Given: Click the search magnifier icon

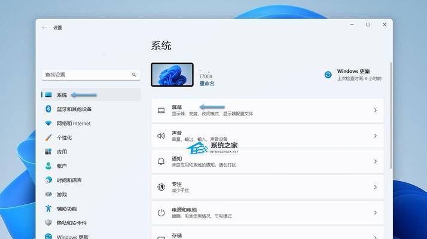Looking at the screenshot, I should [x=134, y=75].
